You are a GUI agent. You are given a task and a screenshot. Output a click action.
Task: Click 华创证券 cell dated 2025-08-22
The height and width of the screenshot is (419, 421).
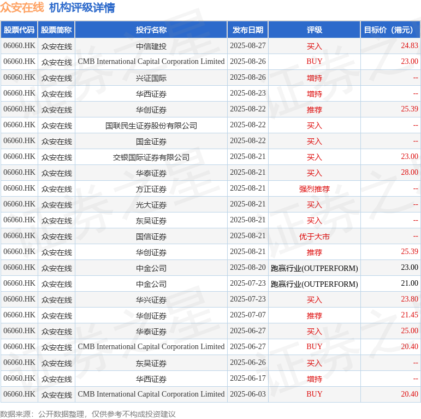click(x=151, y=110)
